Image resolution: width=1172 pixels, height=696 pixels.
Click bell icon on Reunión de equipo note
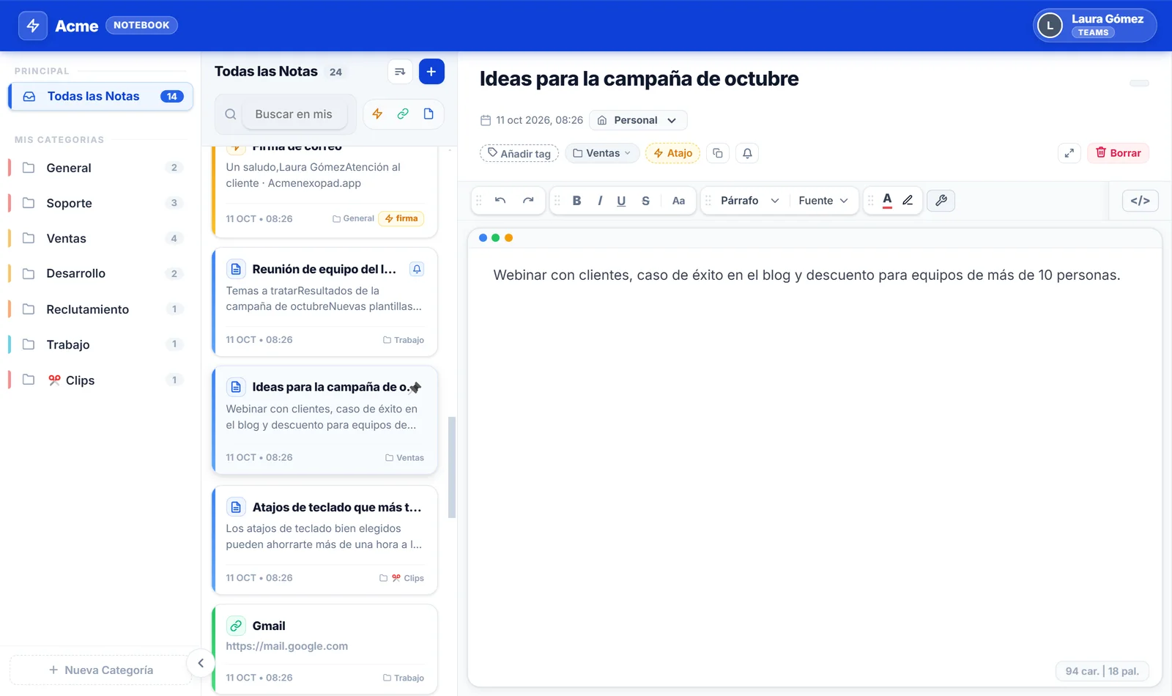click(417, 269)
